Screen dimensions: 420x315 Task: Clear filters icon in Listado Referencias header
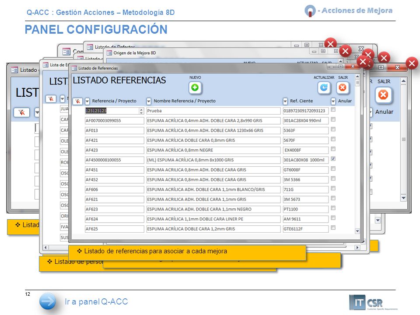click(78, 101)
